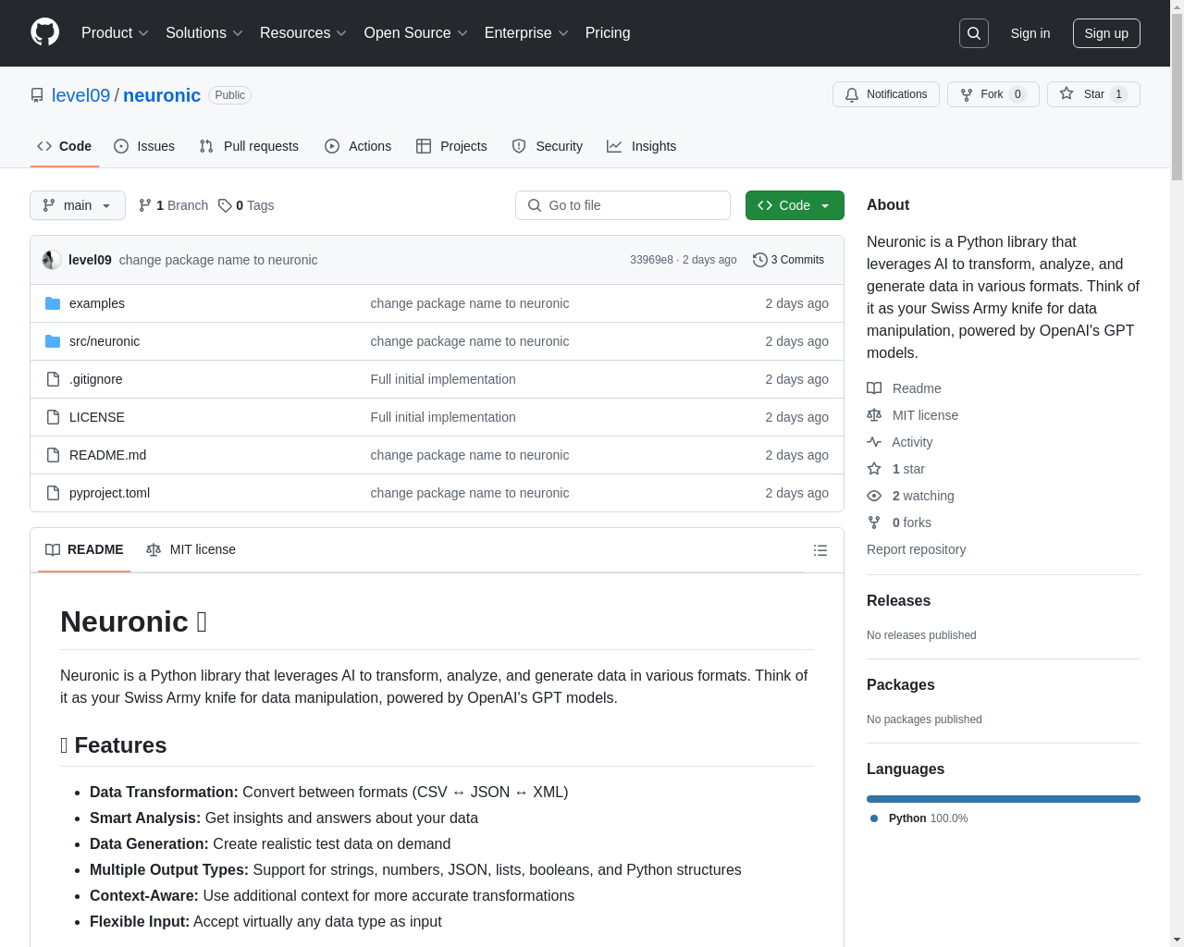Screen dimensions: 1184x947
Task: Focus the Go to file input
Action: coord(623,205)
